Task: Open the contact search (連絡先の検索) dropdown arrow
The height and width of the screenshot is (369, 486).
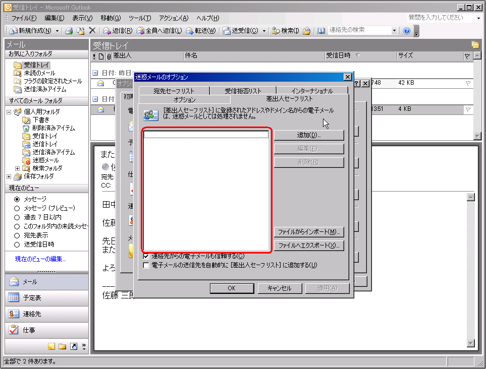Action: point(394,30)
